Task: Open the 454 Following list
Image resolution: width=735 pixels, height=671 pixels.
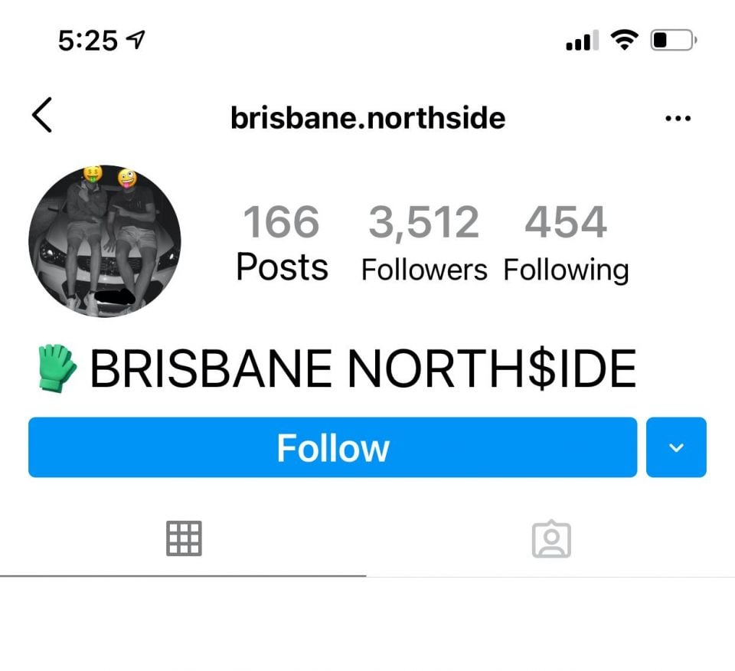Action: pyautogui.click(x=566, y=244)
